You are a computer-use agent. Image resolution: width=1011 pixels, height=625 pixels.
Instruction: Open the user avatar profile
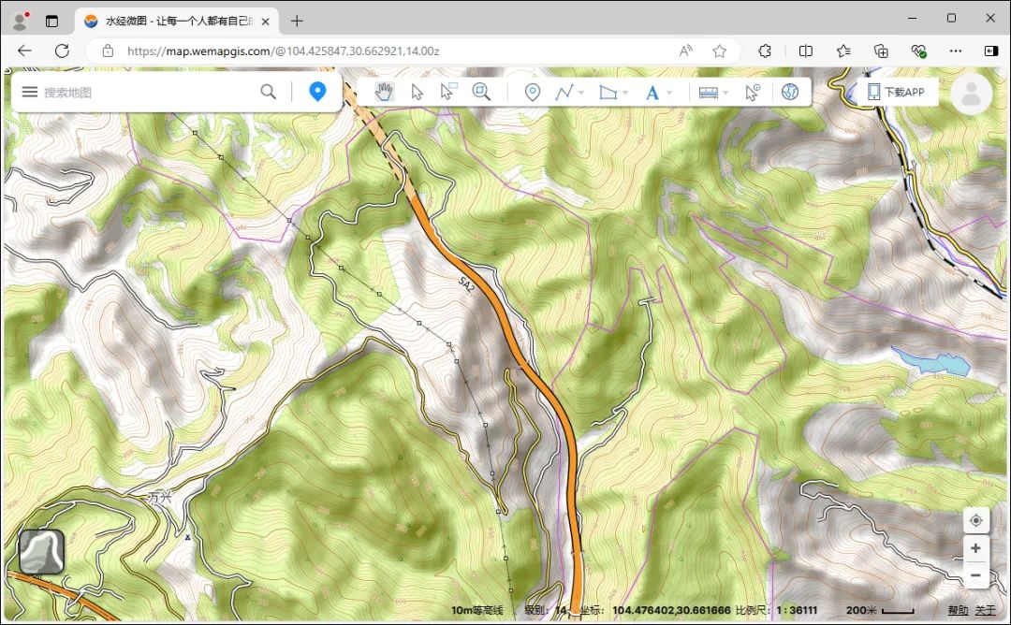point(971,94)
